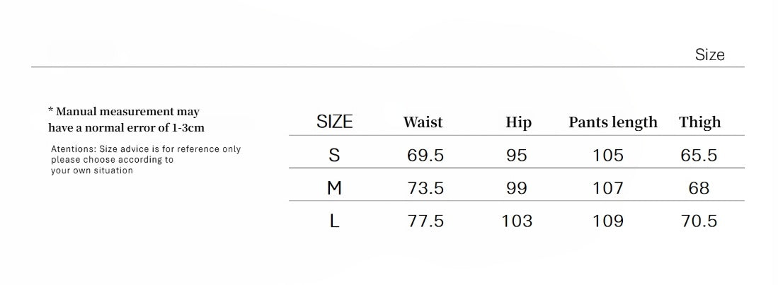Click the thigh value 70.5

point(699,221)
